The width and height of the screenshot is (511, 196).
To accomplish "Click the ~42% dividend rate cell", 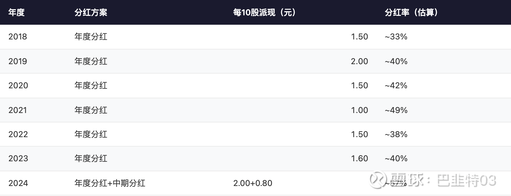I will pos(396,86).
